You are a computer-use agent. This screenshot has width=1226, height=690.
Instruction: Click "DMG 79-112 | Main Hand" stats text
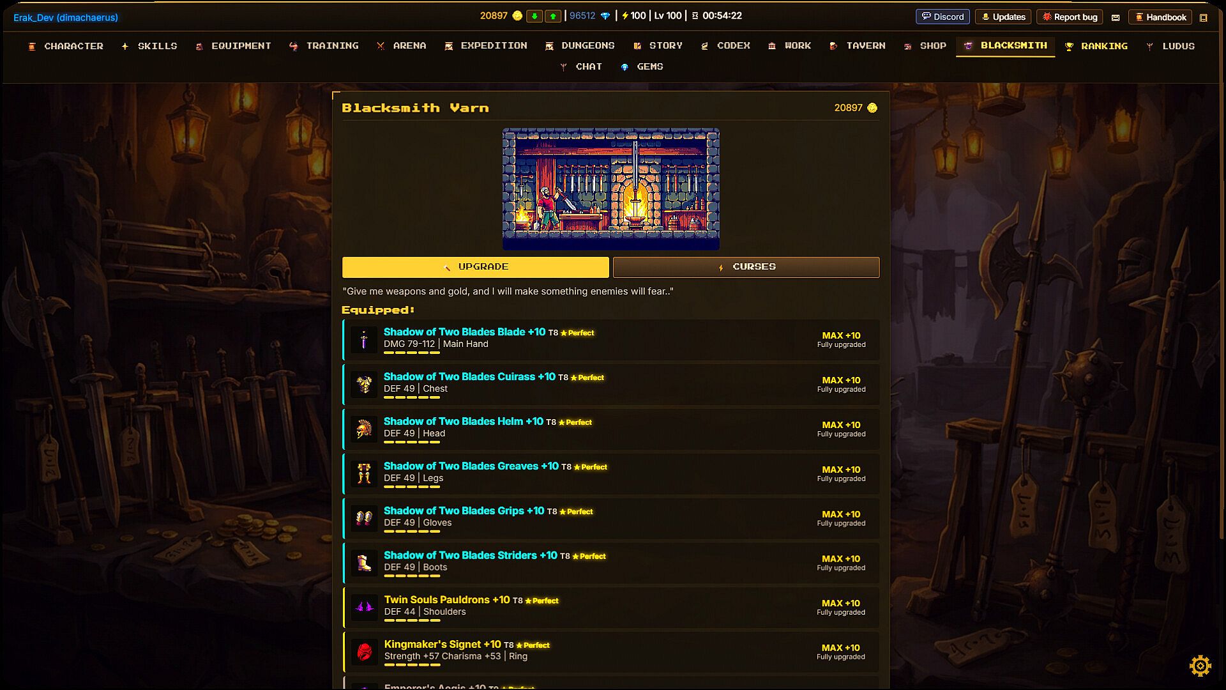(x=436, y=344)
